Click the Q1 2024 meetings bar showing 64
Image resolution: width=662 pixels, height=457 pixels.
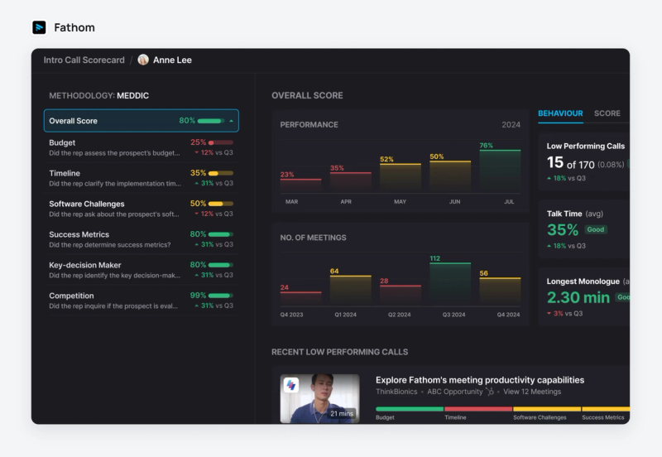coord(350,291)
